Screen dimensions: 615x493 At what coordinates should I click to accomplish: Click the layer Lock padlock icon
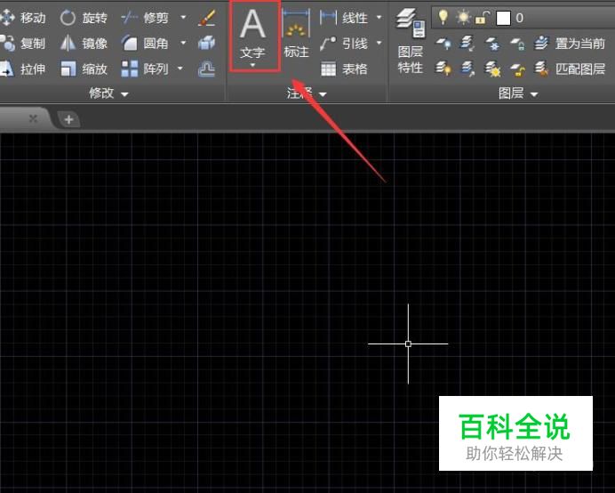click(517, 44)
